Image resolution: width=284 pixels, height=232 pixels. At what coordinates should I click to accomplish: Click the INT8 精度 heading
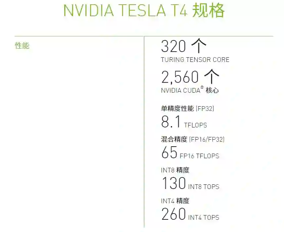tap(175, 170)
